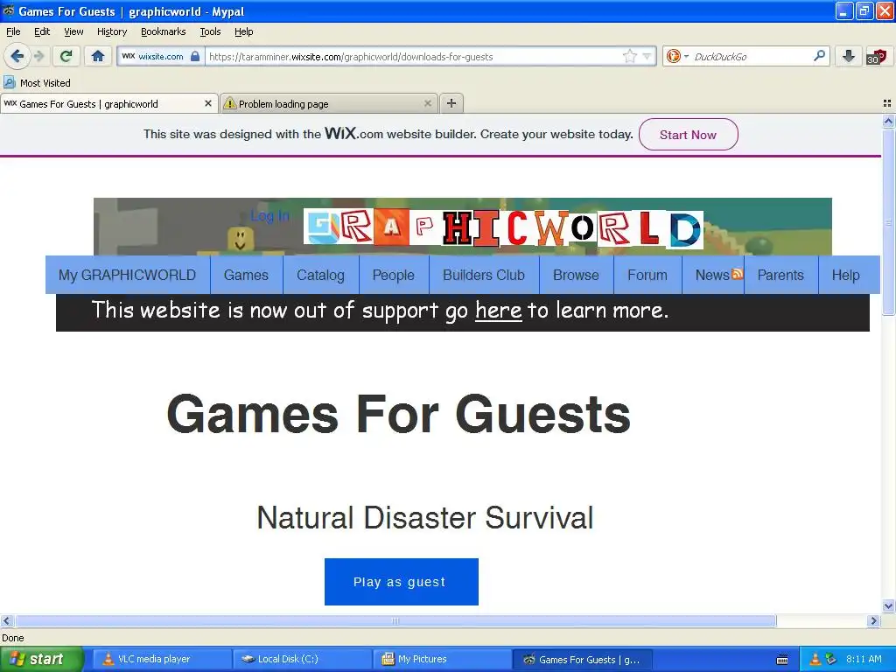Open the Browse nav item

pos(576,275)
